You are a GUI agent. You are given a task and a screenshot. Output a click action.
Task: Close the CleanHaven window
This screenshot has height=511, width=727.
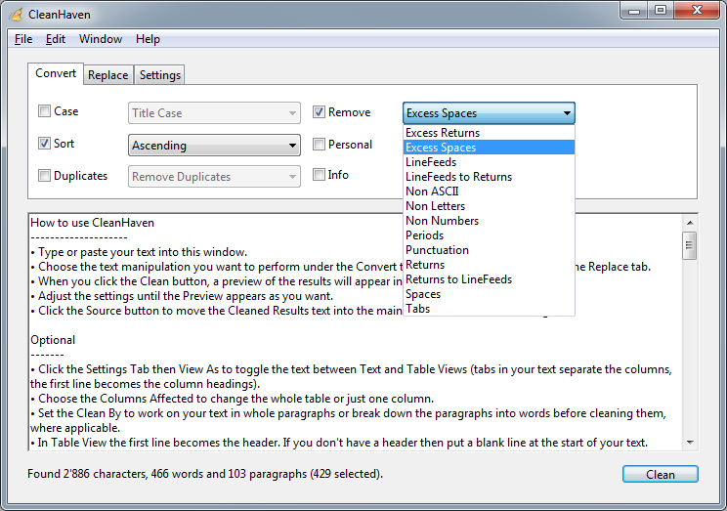[x=697, y=10]
